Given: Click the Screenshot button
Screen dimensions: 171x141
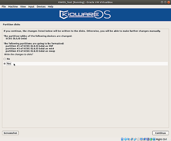Looking at the screenshot, I should [10, 133].
